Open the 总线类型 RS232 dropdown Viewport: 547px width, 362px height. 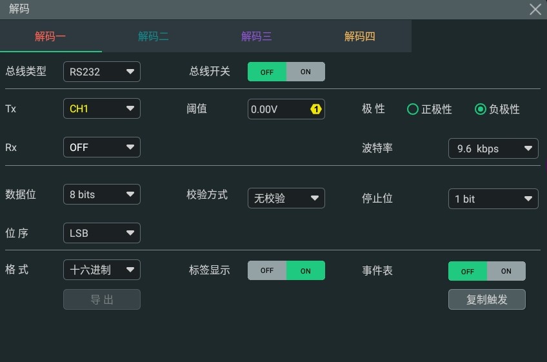pos(102,72)
